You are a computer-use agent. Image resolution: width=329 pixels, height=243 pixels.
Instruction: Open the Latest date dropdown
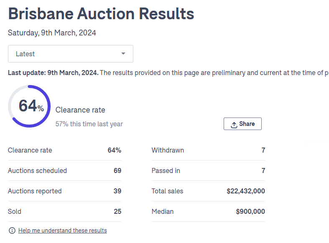pos(70,54)
